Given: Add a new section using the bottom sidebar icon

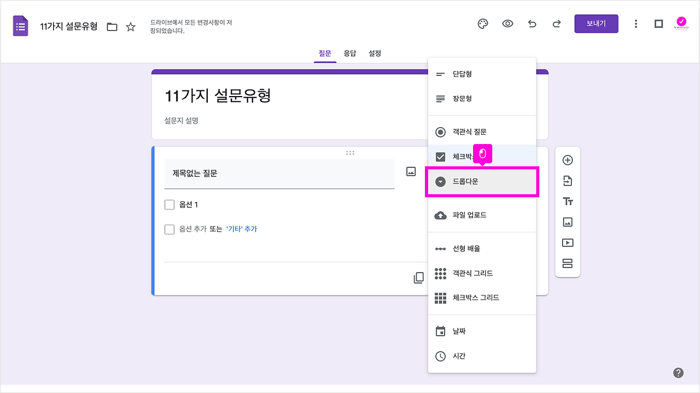Looking at the screenshot, I should (568, 263).
